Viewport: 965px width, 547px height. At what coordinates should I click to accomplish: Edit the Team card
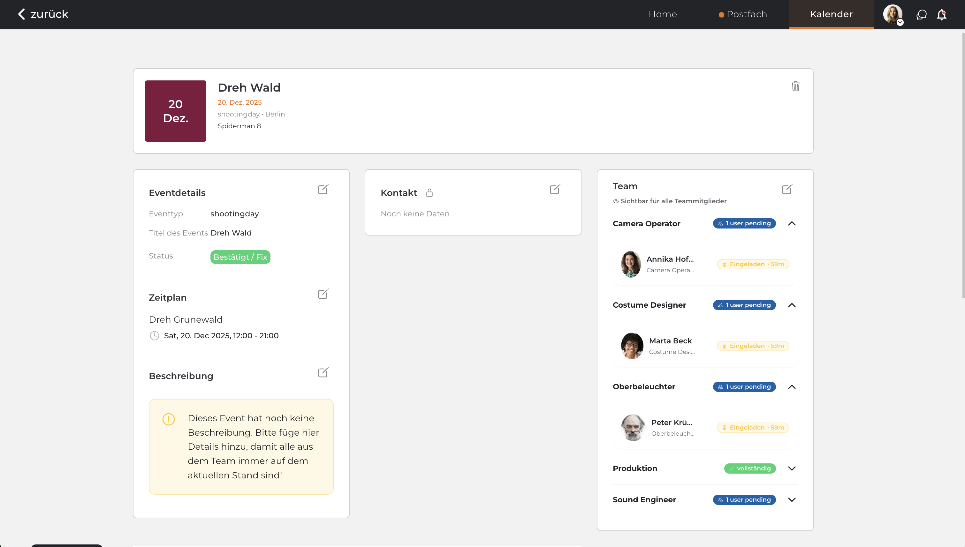point(787,189)
